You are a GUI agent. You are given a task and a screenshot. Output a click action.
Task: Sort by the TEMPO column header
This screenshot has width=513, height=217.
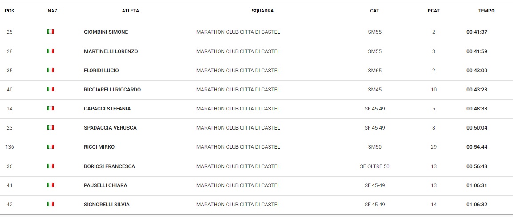[486, 11]
